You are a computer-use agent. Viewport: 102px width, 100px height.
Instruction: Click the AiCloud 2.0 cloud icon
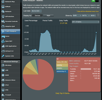[3, 51]
